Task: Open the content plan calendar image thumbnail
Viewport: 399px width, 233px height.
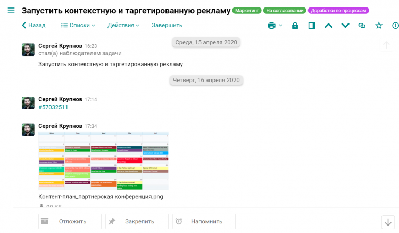Action: [x=103, y=160]
